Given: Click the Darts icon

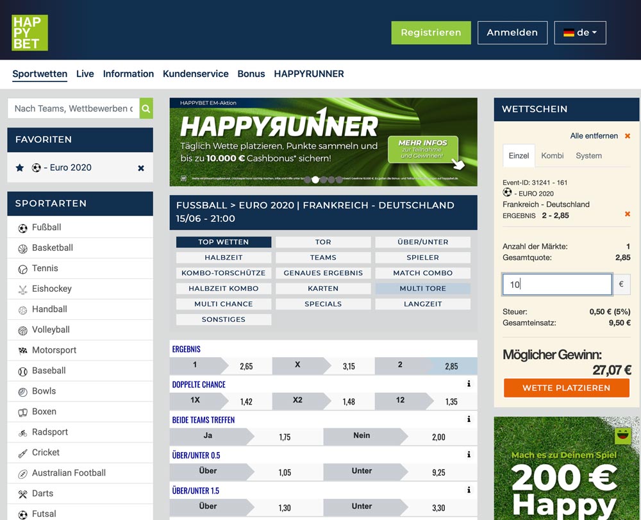Looking at the screenshot, I should [23, 494].
